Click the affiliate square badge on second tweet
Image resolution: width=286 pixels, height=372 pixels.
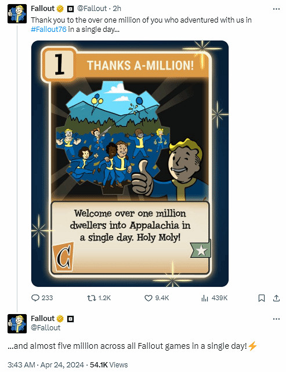(70, 319)
